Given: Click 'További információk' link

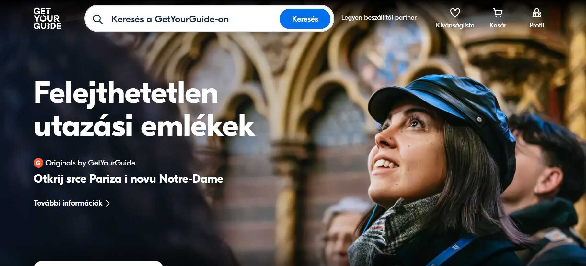Looking at the screenshot, I should (x=68, y=203).
